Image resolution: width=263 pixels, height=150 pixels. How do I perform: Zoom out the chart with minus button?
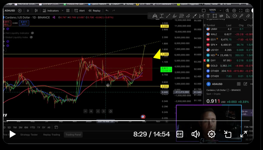(x=85, y=111)
